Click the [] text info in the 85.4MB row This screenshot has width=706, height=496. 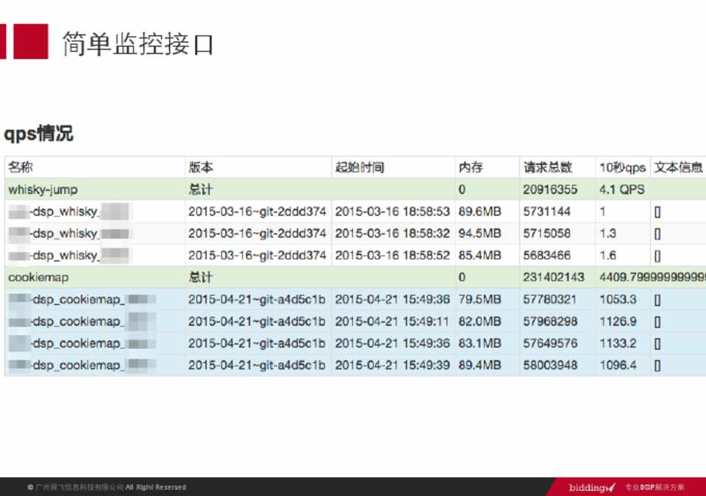tap(657, 256)
